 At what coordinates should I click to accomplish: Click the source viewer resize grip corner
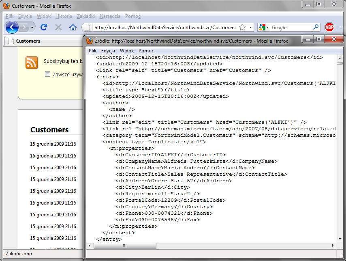click(x=340, y=255)
